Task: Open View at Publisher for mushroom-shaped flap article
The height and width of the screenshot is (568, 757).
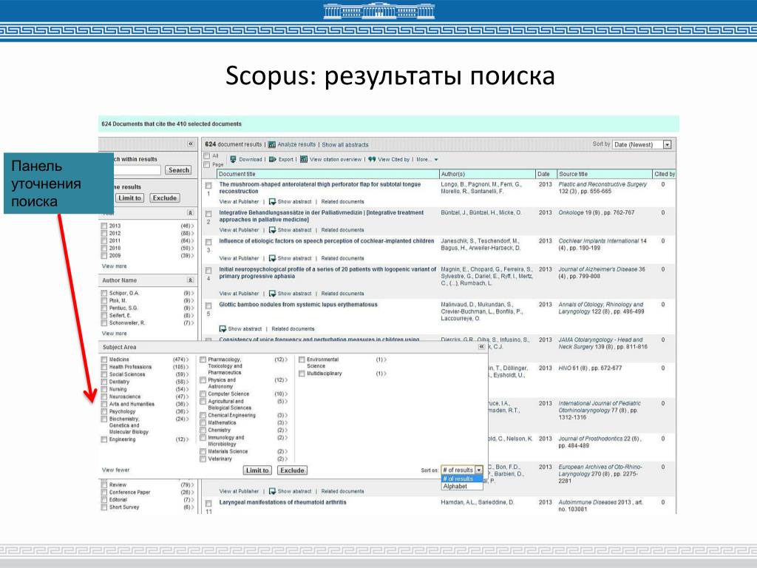Action: pos(239,201)
